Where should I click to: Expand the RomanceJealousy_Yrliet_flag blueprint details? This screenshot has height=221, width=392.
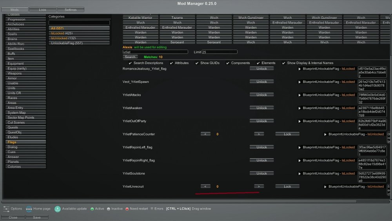tap(300, 69)
